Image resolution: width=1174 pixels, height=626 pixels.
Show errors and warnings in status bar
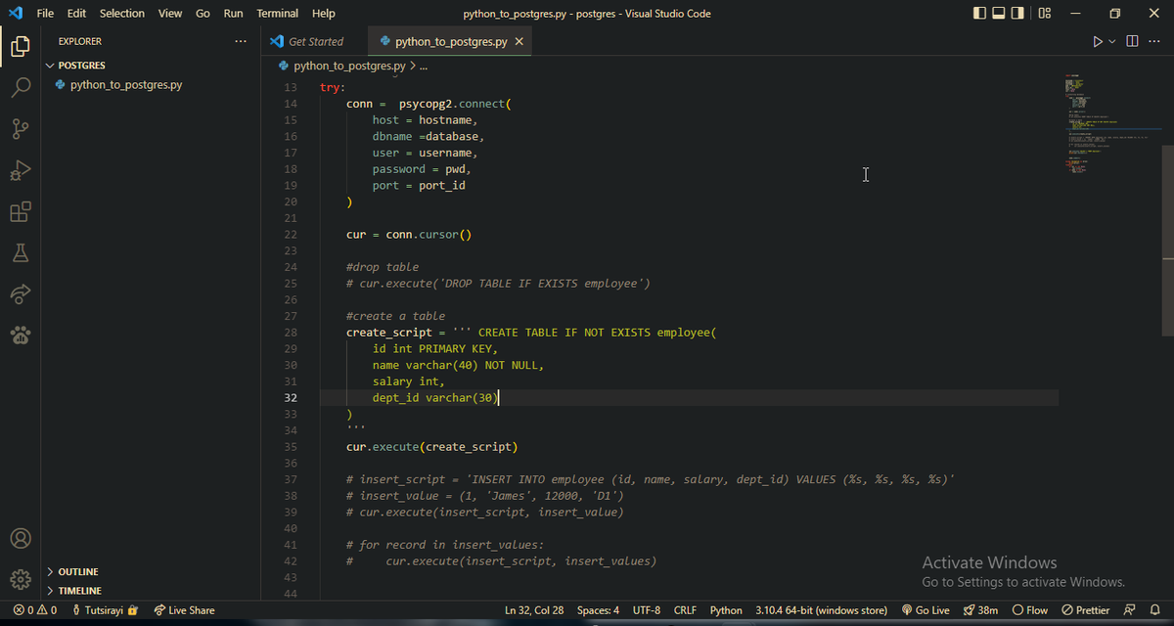(35, 610)
